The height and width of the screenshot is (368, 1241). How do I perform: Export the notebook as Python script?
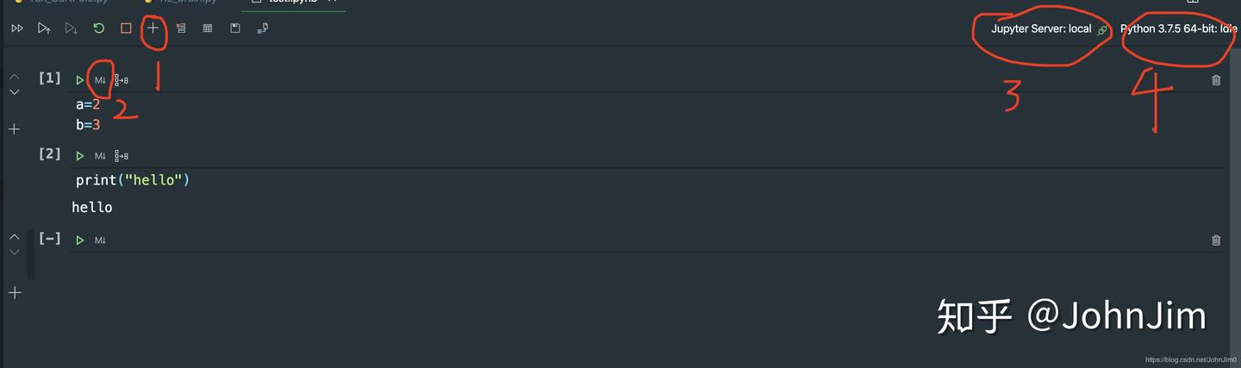(x=263, y=28)
